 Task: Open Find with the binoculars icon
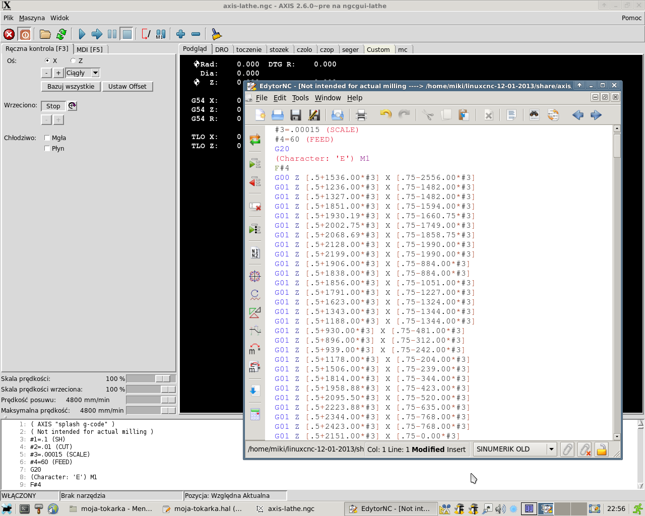click(534, 115)
